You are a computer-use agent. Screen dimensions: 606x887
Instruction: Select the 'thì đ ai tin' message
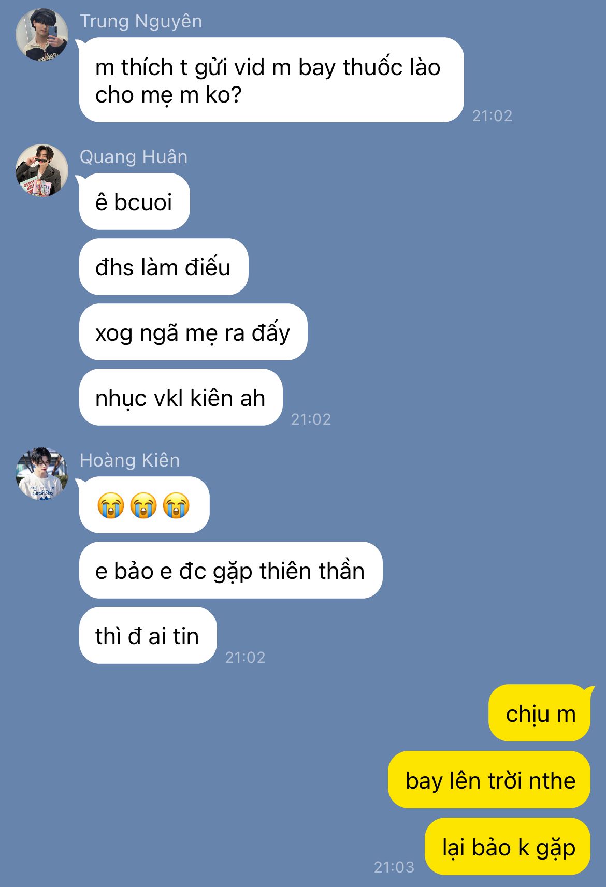pos(148,635)
